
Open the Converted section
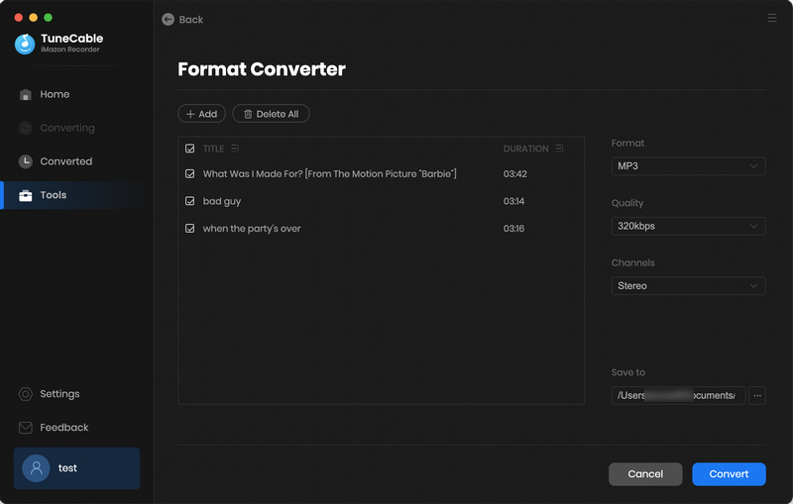coord(65,161)
